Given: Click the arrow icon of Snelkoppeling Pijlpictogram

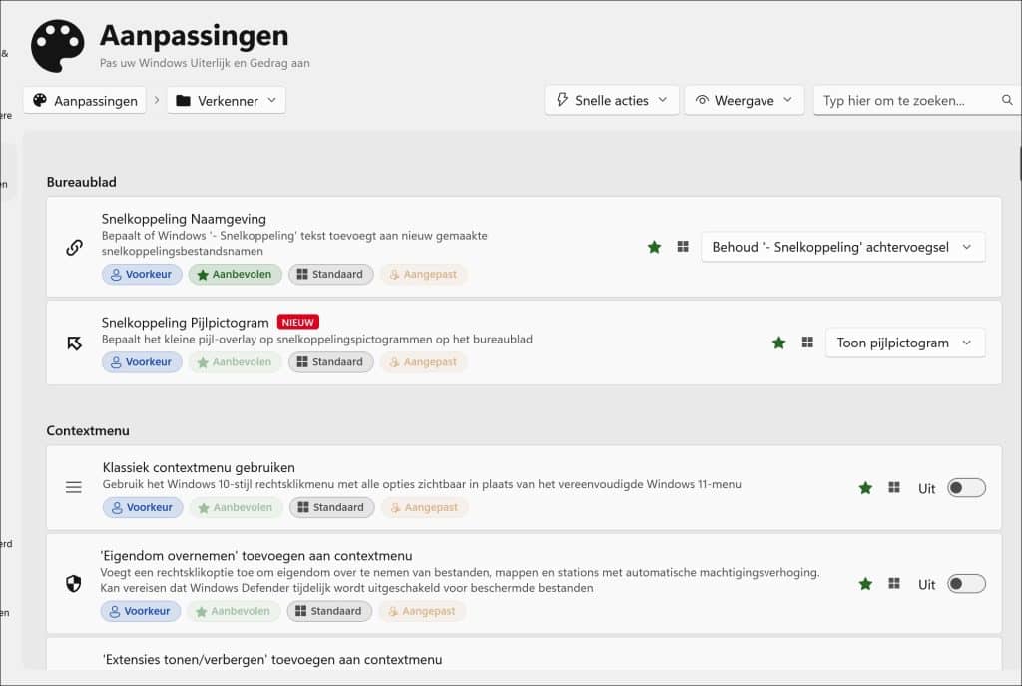Looking at the screenshot, I should [x=74, y=343].
